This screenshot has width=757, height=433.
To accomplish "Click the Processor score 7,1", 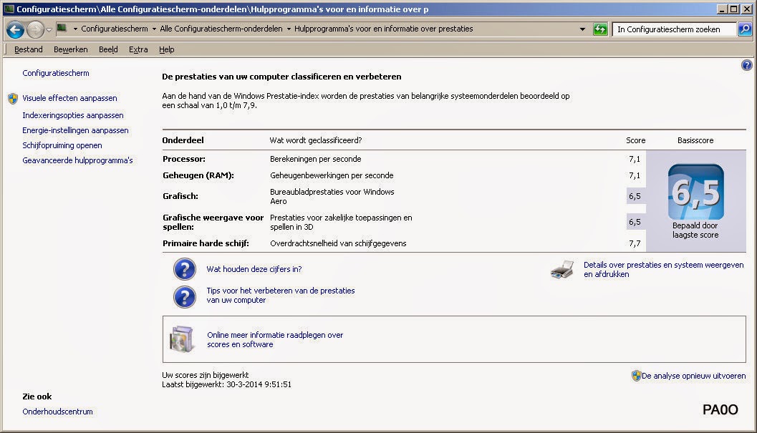I will point(635,159).
